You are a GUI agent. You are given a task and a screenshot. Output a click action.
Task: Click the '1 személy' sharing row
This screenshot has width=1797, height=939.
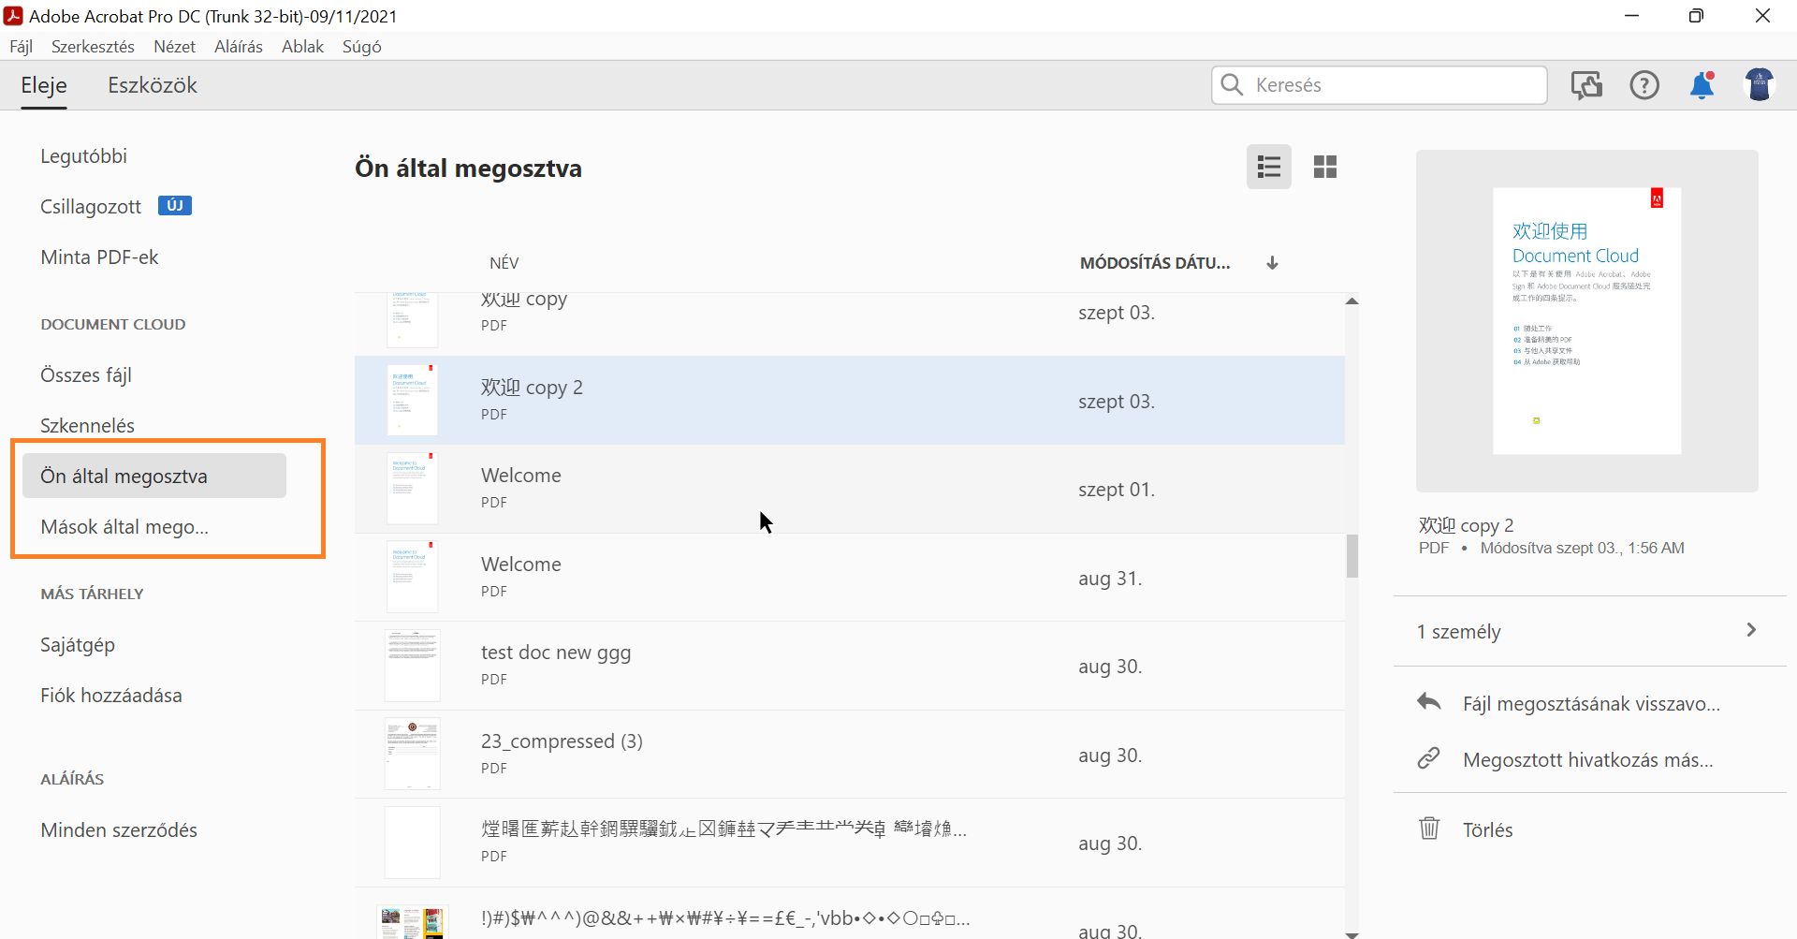[1589, 631]
